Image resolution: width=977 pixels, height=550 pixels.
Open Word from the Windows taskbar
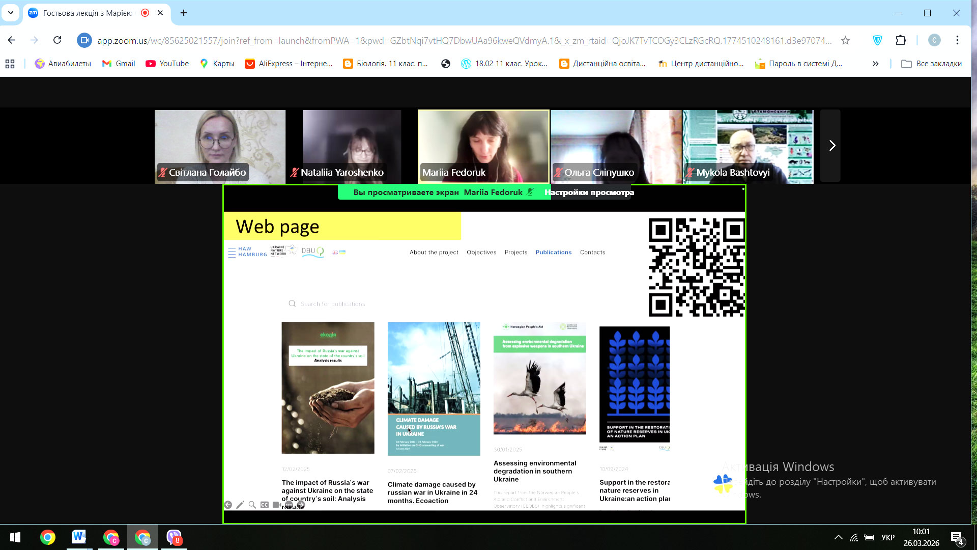click(79, 537)
